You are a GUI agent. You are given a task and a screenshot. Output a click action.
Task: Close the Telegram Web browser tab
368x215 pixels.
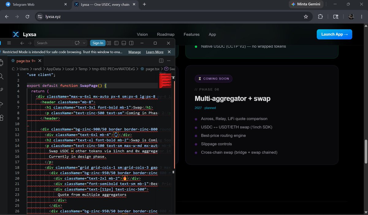[x=65, y=5]
